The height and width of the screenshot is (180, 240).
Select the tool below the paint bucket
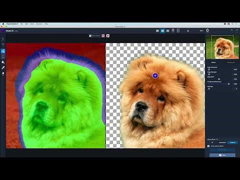pyautogui.click(x=3, y=67)
